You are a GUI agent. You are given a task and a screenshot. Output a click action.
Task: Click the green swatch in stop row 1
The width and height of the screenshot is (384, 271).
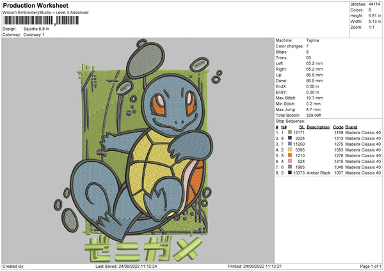(x=290, y=132)
